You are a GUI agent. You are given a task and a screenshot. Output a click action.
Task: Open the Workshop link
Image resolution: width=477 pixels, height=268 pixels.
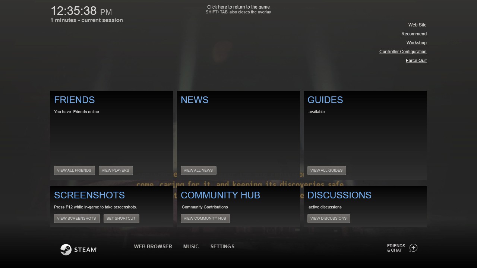(x=417, y=43)
